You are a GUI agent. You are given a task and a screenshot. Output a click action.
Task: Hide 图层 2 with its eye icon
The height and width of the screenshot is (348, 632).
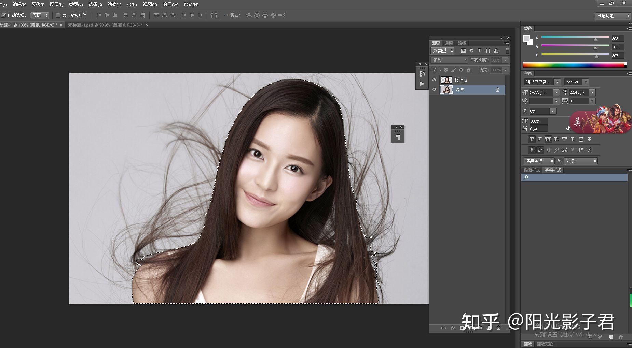click(x=434, y=80)
